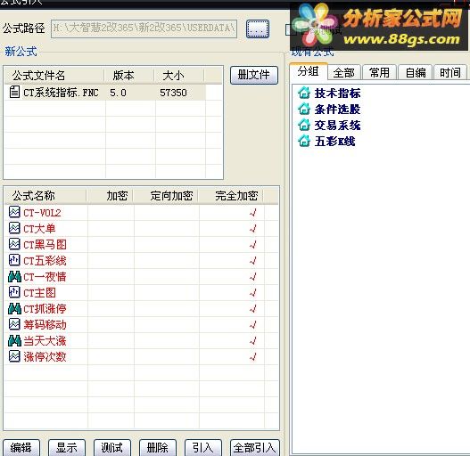Click the K-line icon beside CT五彩线

[x=14, y=260]
